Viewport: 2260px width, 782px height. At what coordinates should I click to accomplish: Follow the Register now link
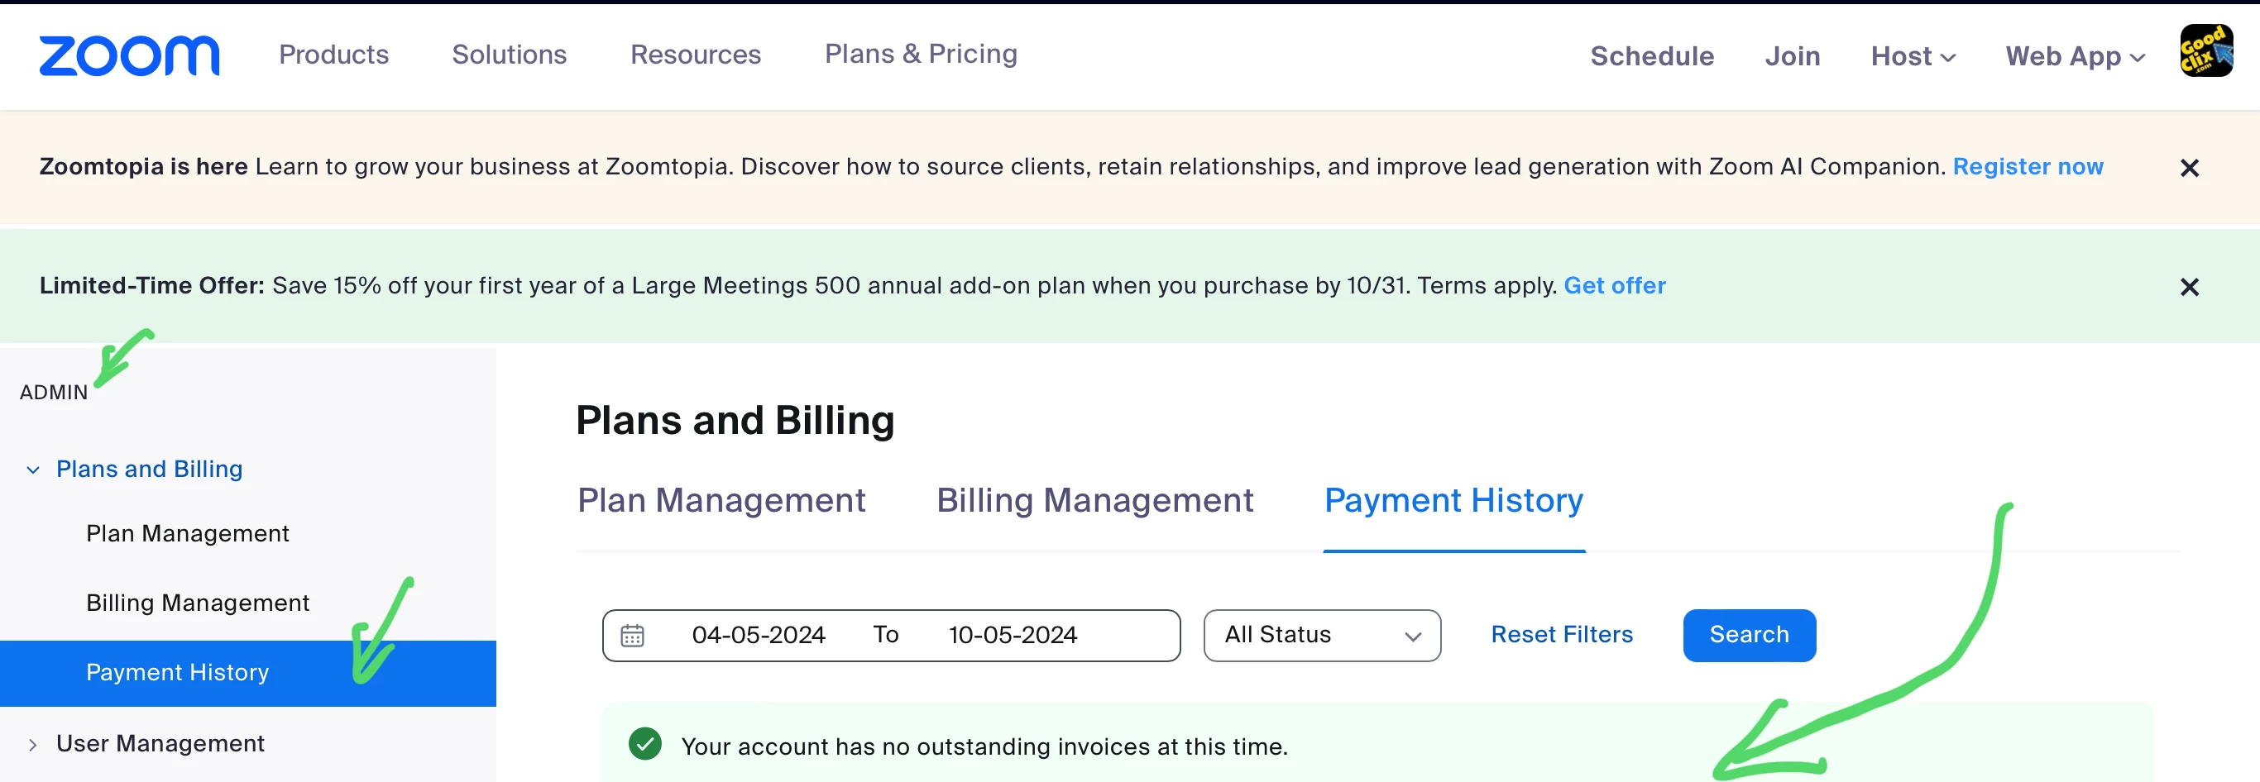coord(2027,167)
